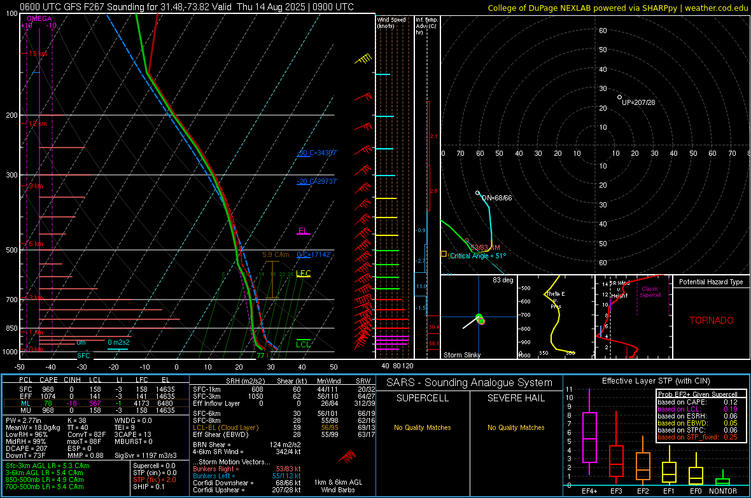Click the Sfc-3km AGL LR = 5.3 C/km line
This screenshot has height=498, width=751.
click(48, 466)
